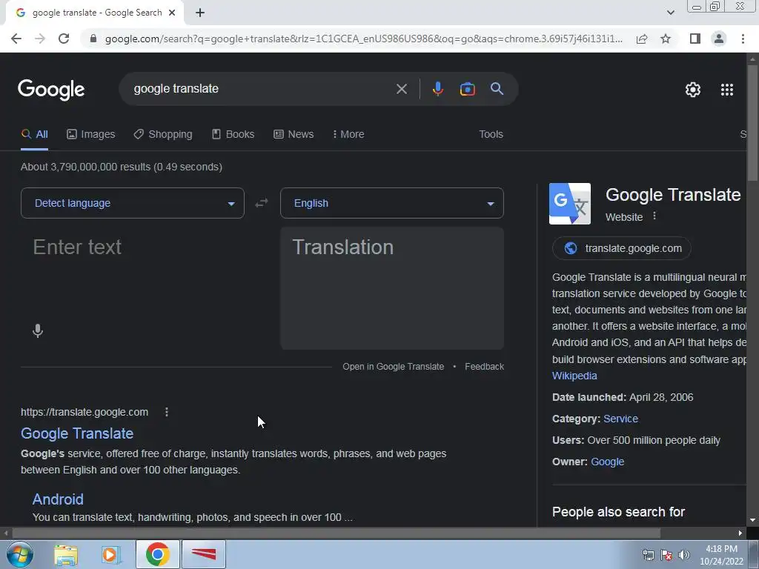Click the browser back arrow
759x569 pixels.
pos(16,39)
